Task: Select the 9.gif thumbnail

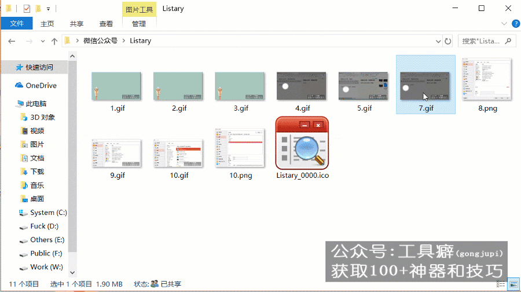Action: pos(116,154)
